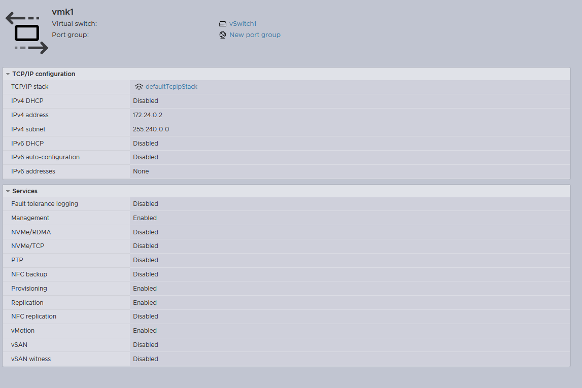Screen dimensions: 582x388
Task: Select the IPv6 auto-configuration Disabled value
Action: pos(146,157)
